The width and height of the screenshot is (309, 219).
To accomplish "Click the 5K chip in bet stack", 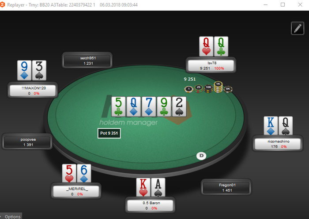I will coord(228,89).
